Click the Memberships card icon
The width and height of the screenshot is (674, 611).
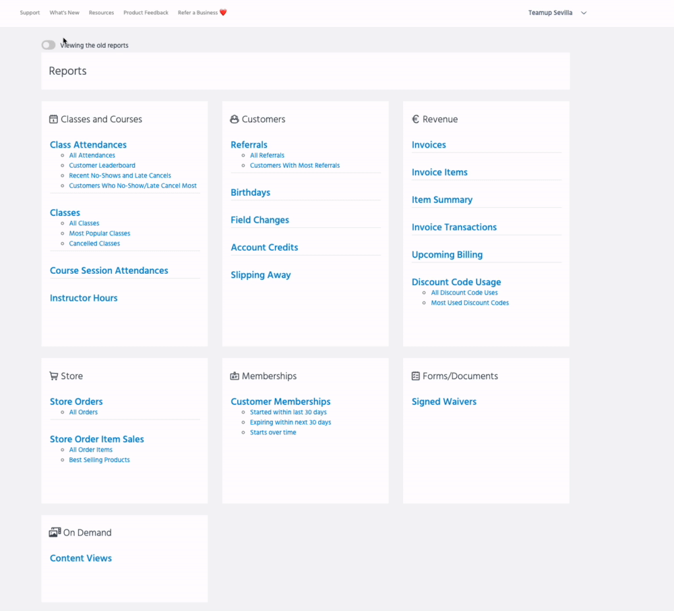(x=235, y=376)
